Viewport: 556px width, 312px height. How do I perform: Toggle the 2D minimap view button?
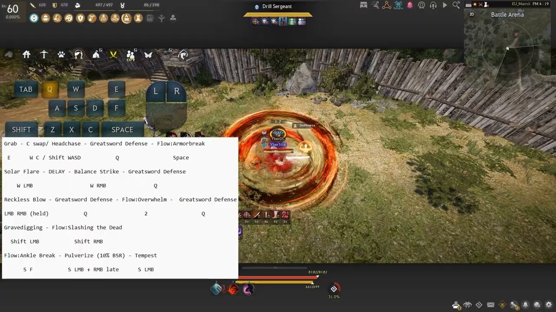pyautogui.click(x=472, y=14)
